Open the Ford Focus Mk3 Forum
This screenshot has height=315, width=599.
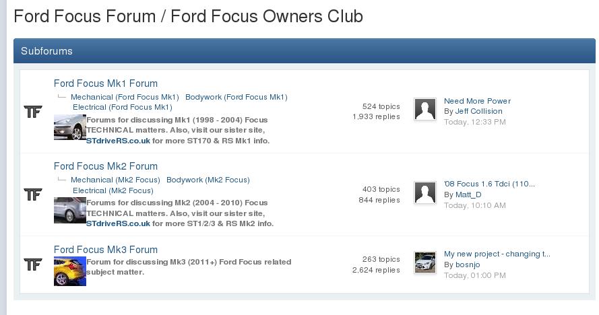(x=106, y=250)
